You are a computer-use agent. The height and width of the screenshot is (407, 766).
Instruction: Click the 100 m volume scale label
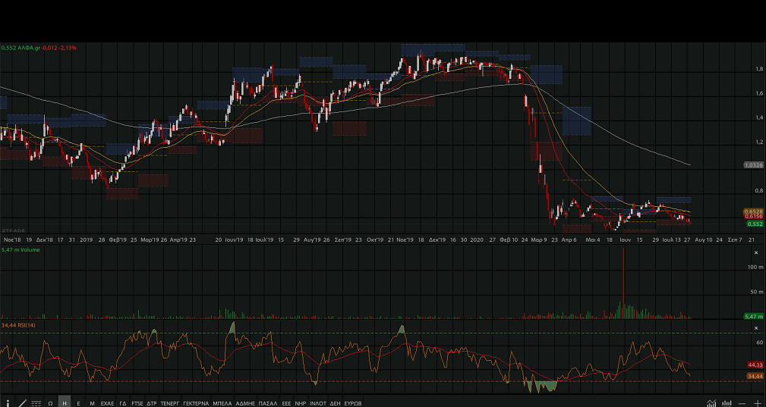755,267
